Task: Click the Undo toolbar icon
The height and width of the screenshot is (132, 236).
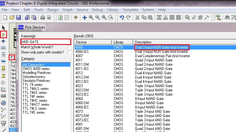Action: [122, 17]
